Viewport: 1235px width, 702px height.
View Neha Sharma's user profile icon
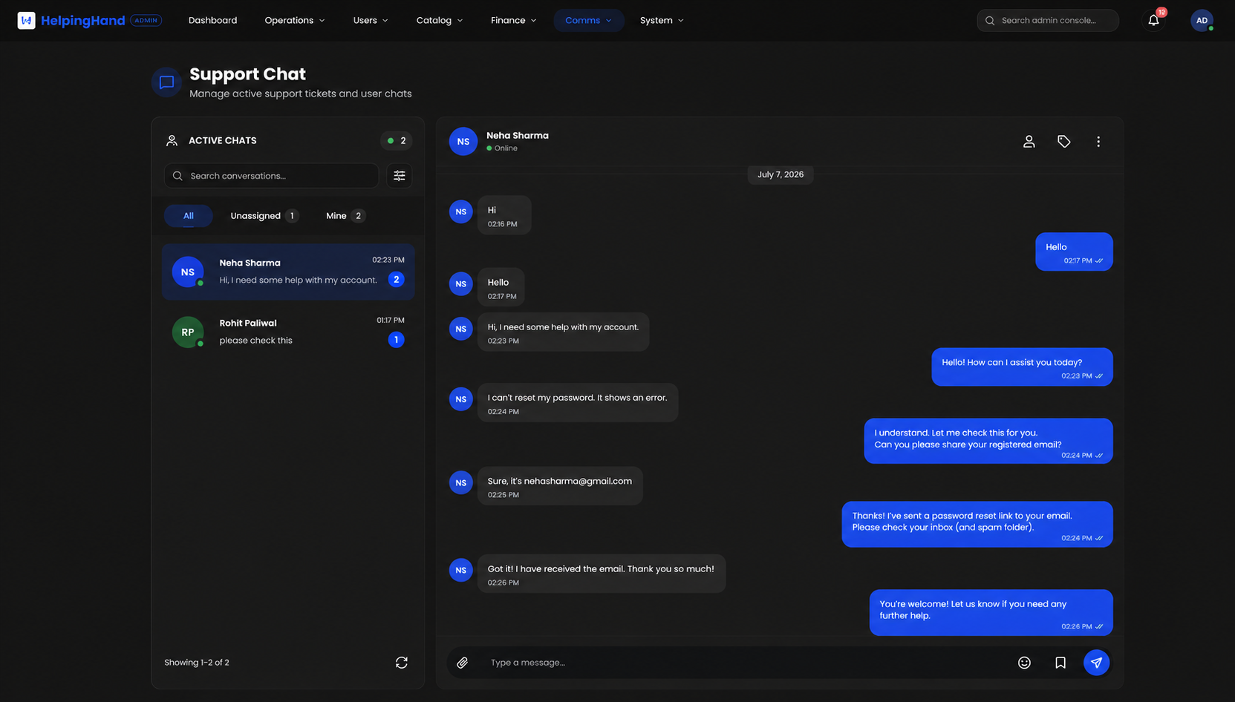pos(1029,142)
